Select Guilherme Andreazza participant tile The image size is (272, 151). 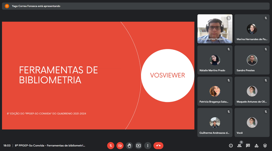coord(215,122)
